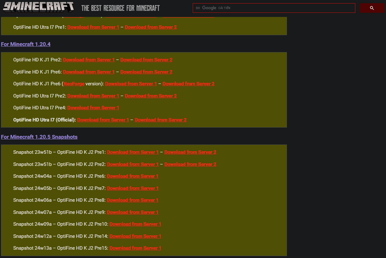Download 23w51b J2 Pre1 from Server 1
Screen dimensions: 386x258
tap(133, 152)
